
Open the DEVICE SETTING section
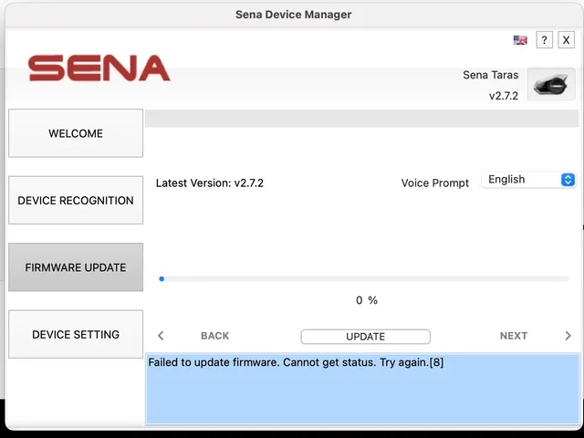point(76,334)
